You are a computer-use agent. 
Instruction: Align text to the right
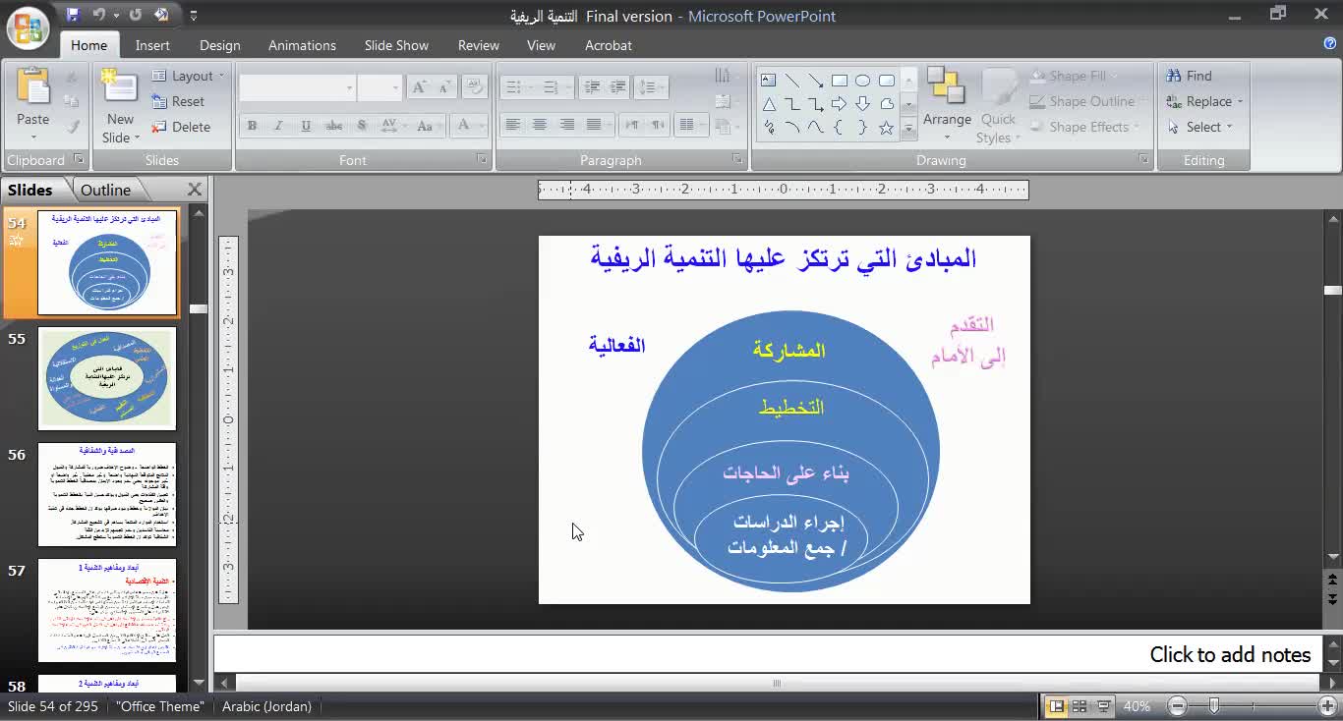tap(567, 125)
